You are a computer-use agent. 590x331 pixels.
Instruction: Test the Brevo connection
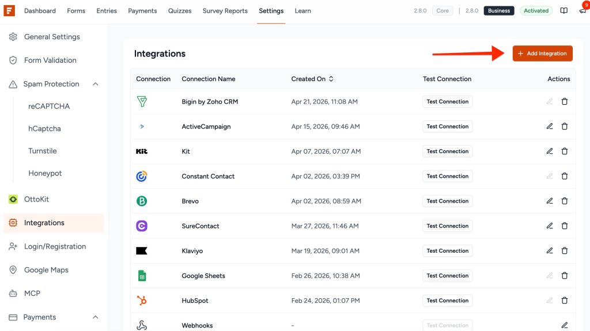447,201
